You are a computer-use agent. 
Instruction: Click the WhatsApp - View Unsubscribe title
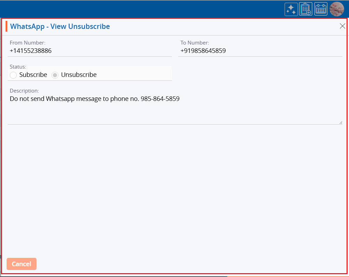coord(60,26)
